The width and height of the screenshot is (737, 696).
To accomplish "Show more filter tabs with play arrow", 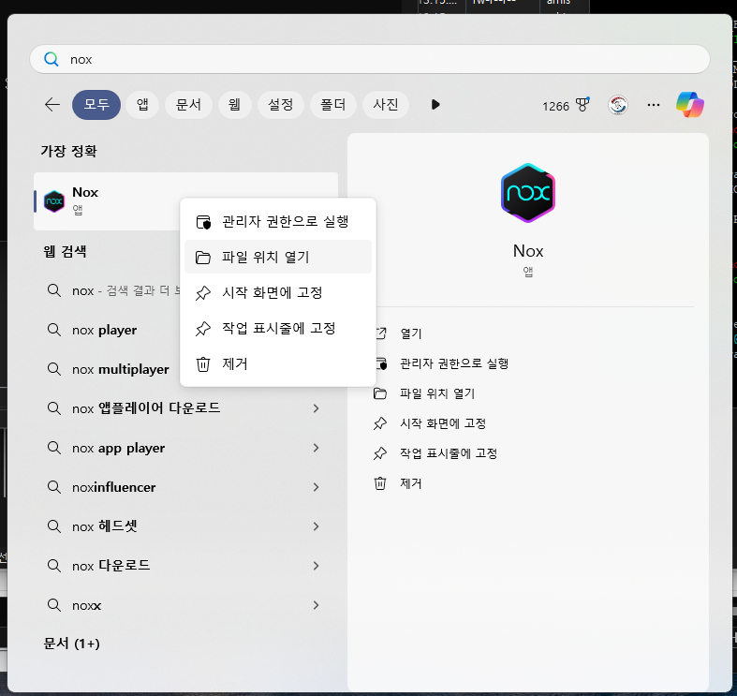I will pos(435,104).
